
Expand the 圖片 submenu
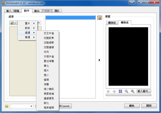coord(28,23)
